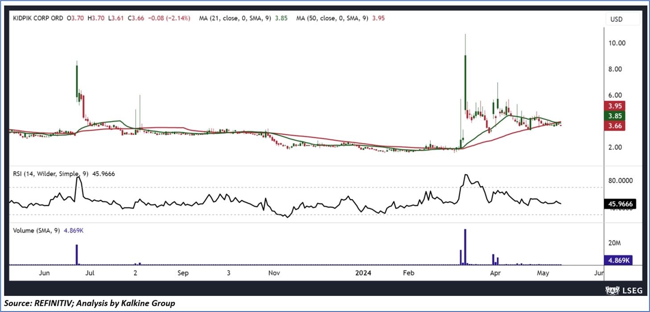Click the blue 4.869K volume tag
This screenshot has width=650, height=312.
(x=617, y=260)
